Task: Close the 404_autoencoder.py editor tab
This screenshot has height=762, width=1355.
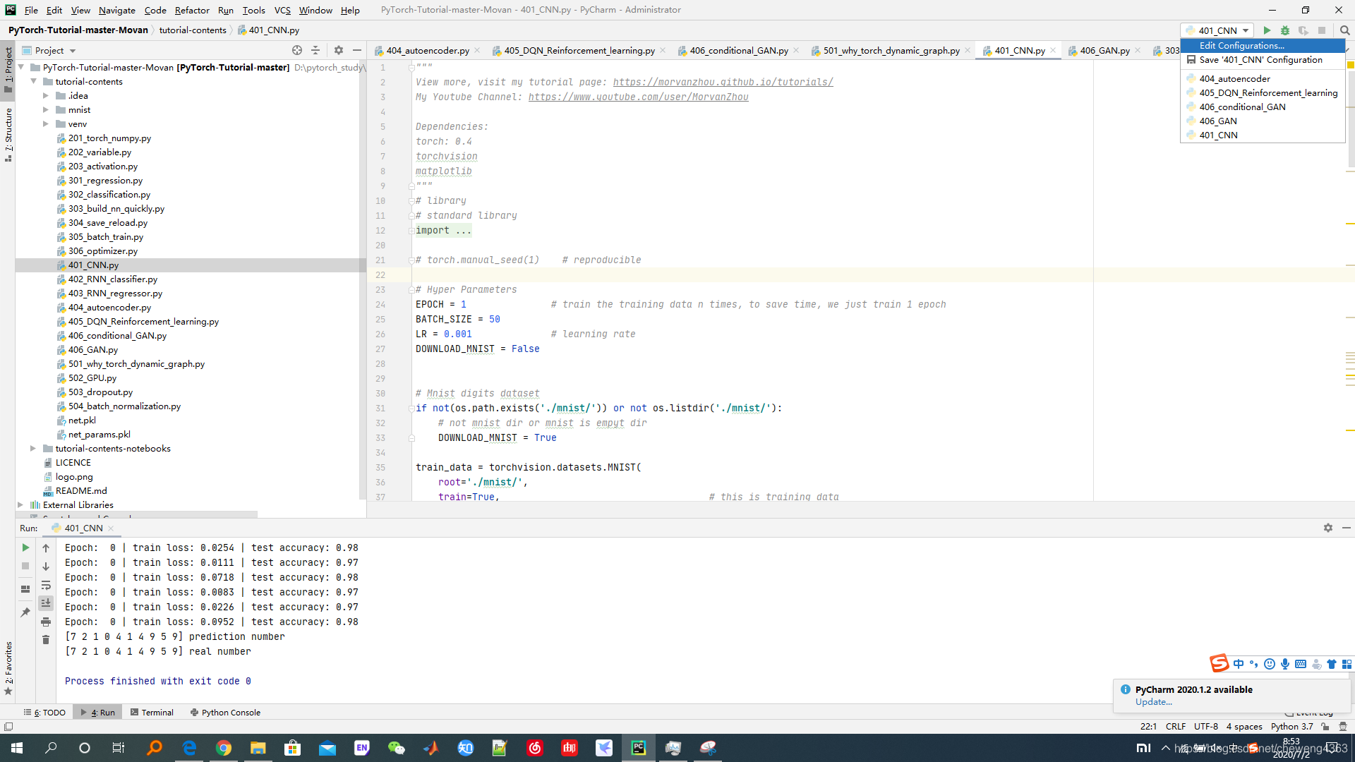Action: (x=478, y=50)
